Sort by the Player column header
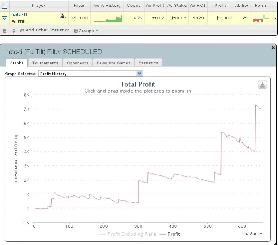Screen dimensions: 278x245 [39, 6]
